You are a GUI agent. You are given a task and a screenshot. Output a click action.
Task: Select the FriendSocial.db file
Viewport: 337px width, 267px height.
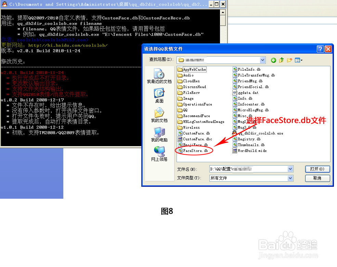251,87
